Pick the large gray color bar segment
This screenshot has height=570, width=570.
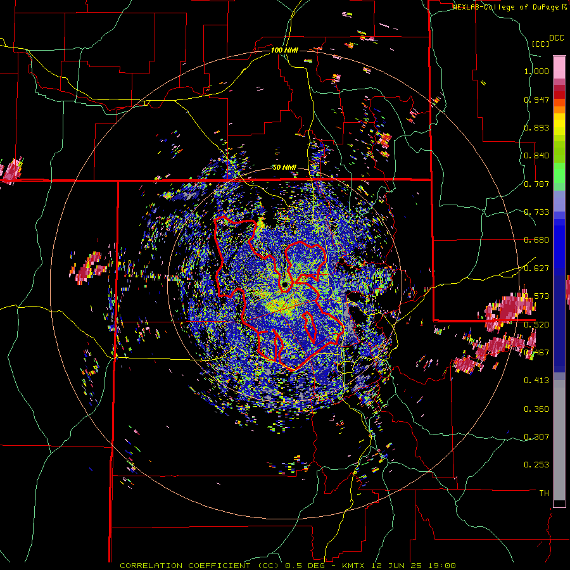click(559, 440)
